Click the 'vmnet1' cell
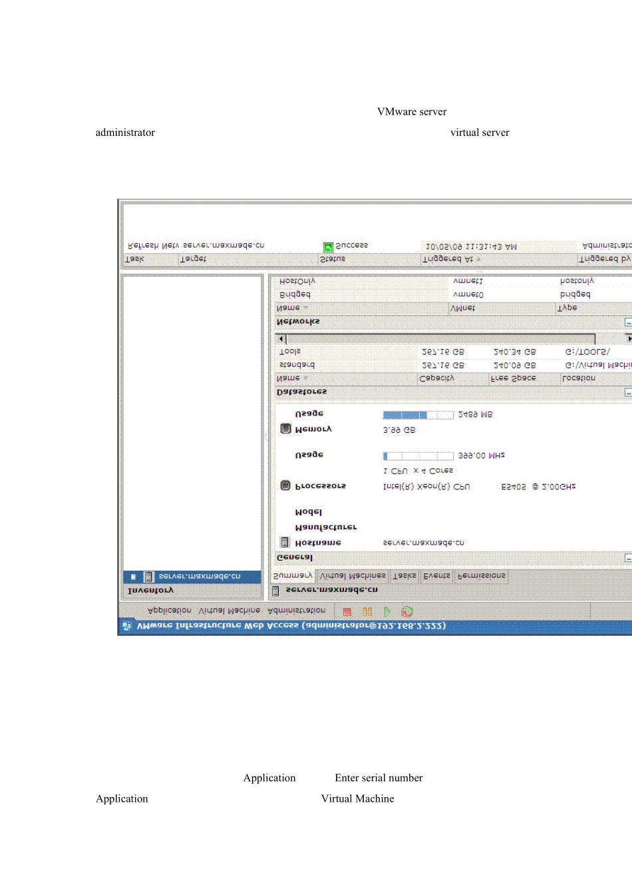 coord(468,282)
